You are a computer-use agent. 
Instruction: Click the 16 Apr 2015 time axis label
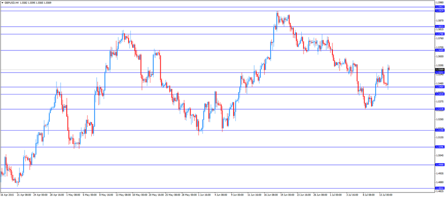[7, 195]
